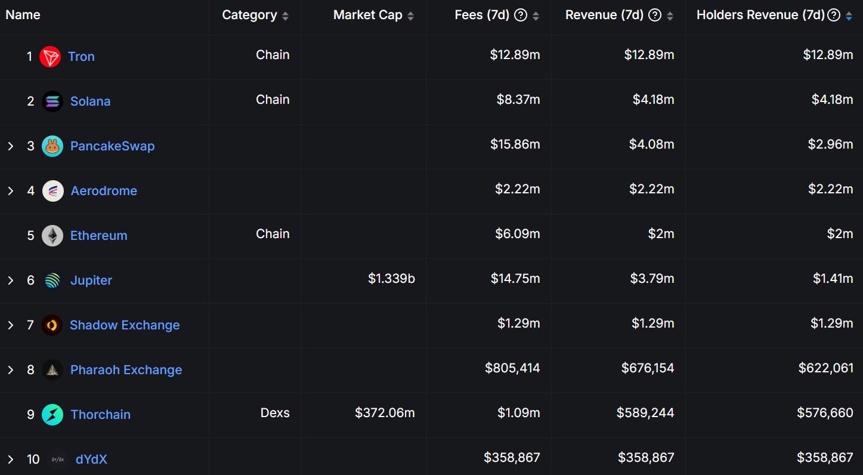Click the Fees (7d) header label
The height and width of the screenshot is (475, 863).
(482, 16)
